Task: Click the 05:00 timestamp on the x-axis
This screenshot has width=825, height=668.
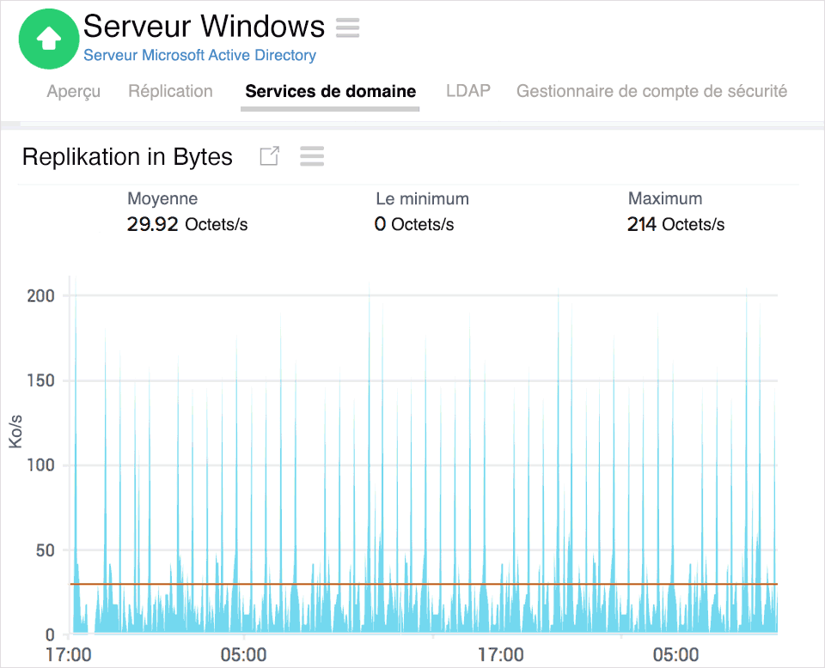Action: click(x=245, y=653)
